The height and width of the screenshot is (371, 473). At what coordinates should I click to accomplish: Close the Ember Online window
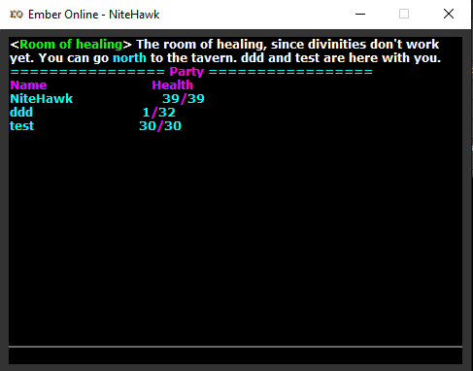[x=449, y=14]
